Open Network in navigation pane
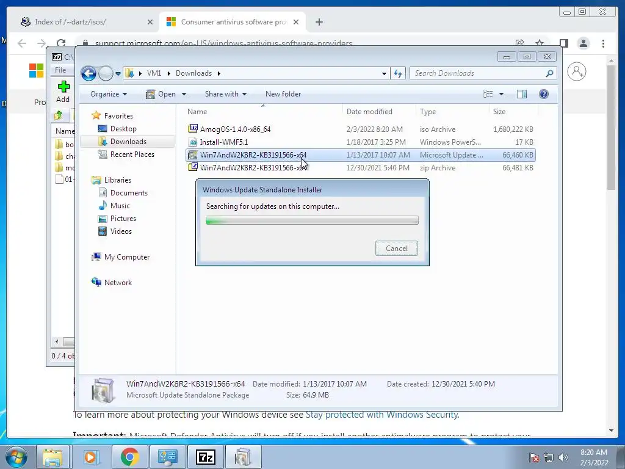 [x=118, y=282]
